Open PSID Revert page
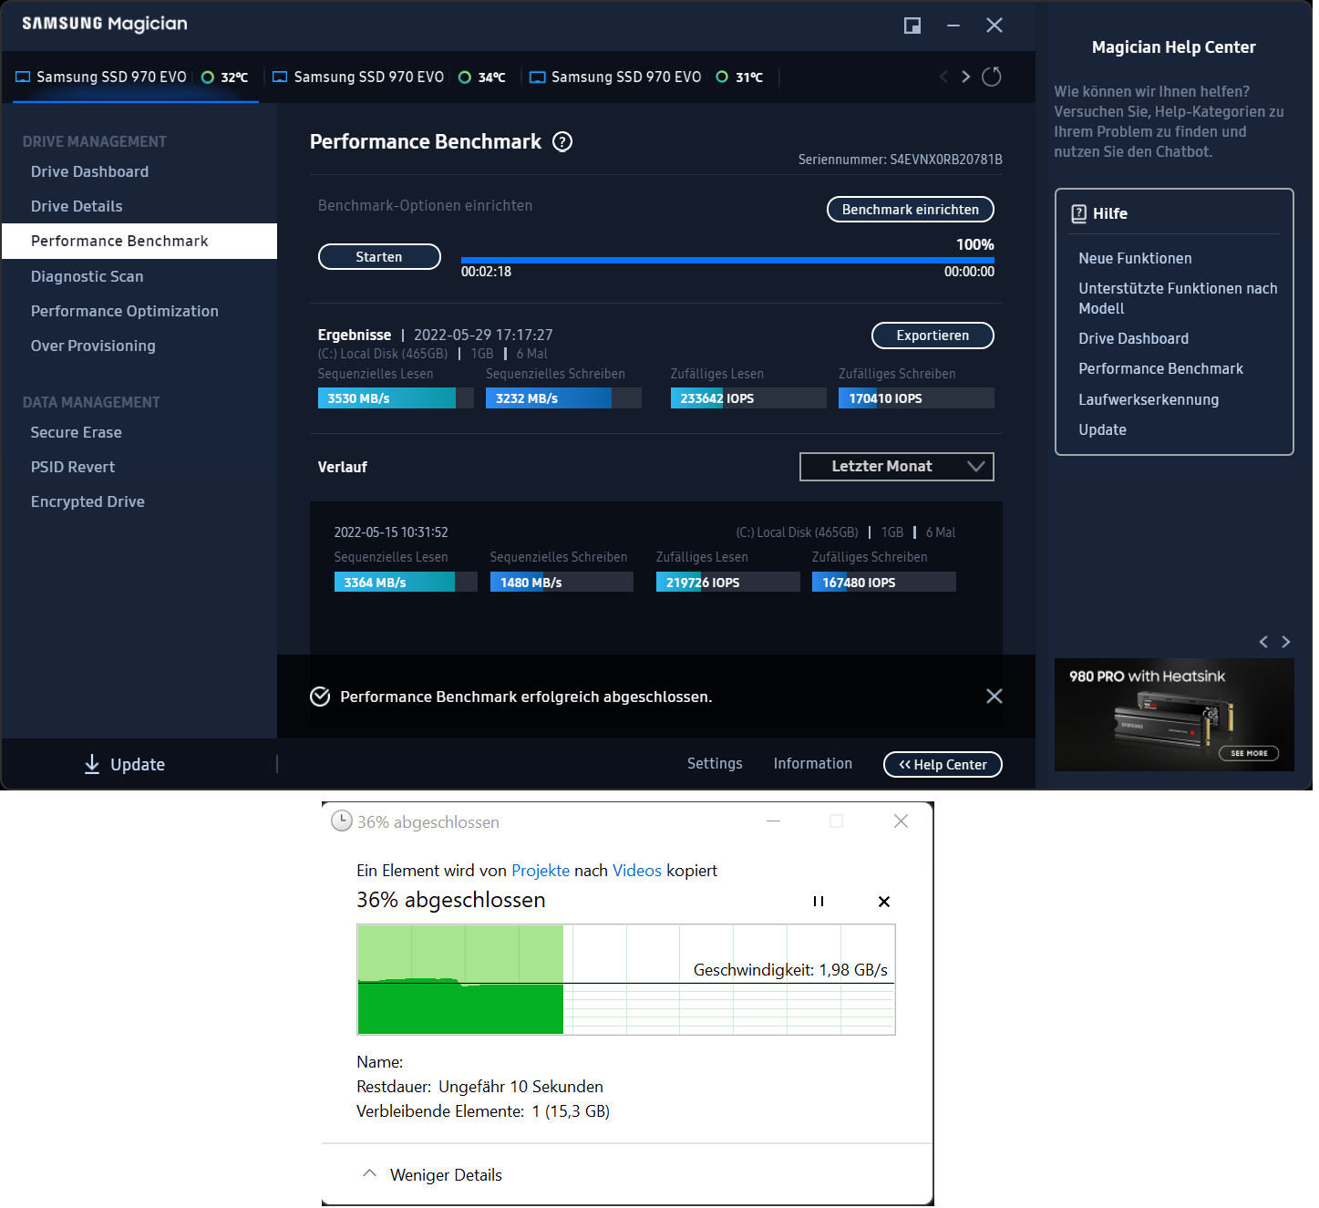This screenshot has height=1208, width=1319. pyautogui.click(x=73, y=467)
